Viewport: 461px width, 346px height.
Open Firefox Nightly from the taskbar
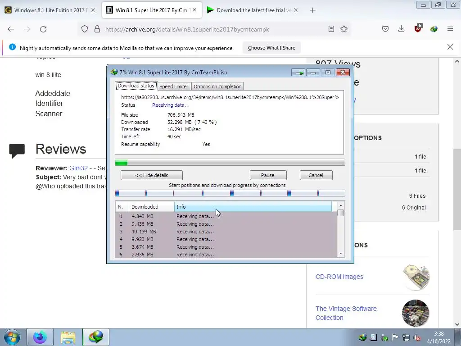tap(40, 337)
